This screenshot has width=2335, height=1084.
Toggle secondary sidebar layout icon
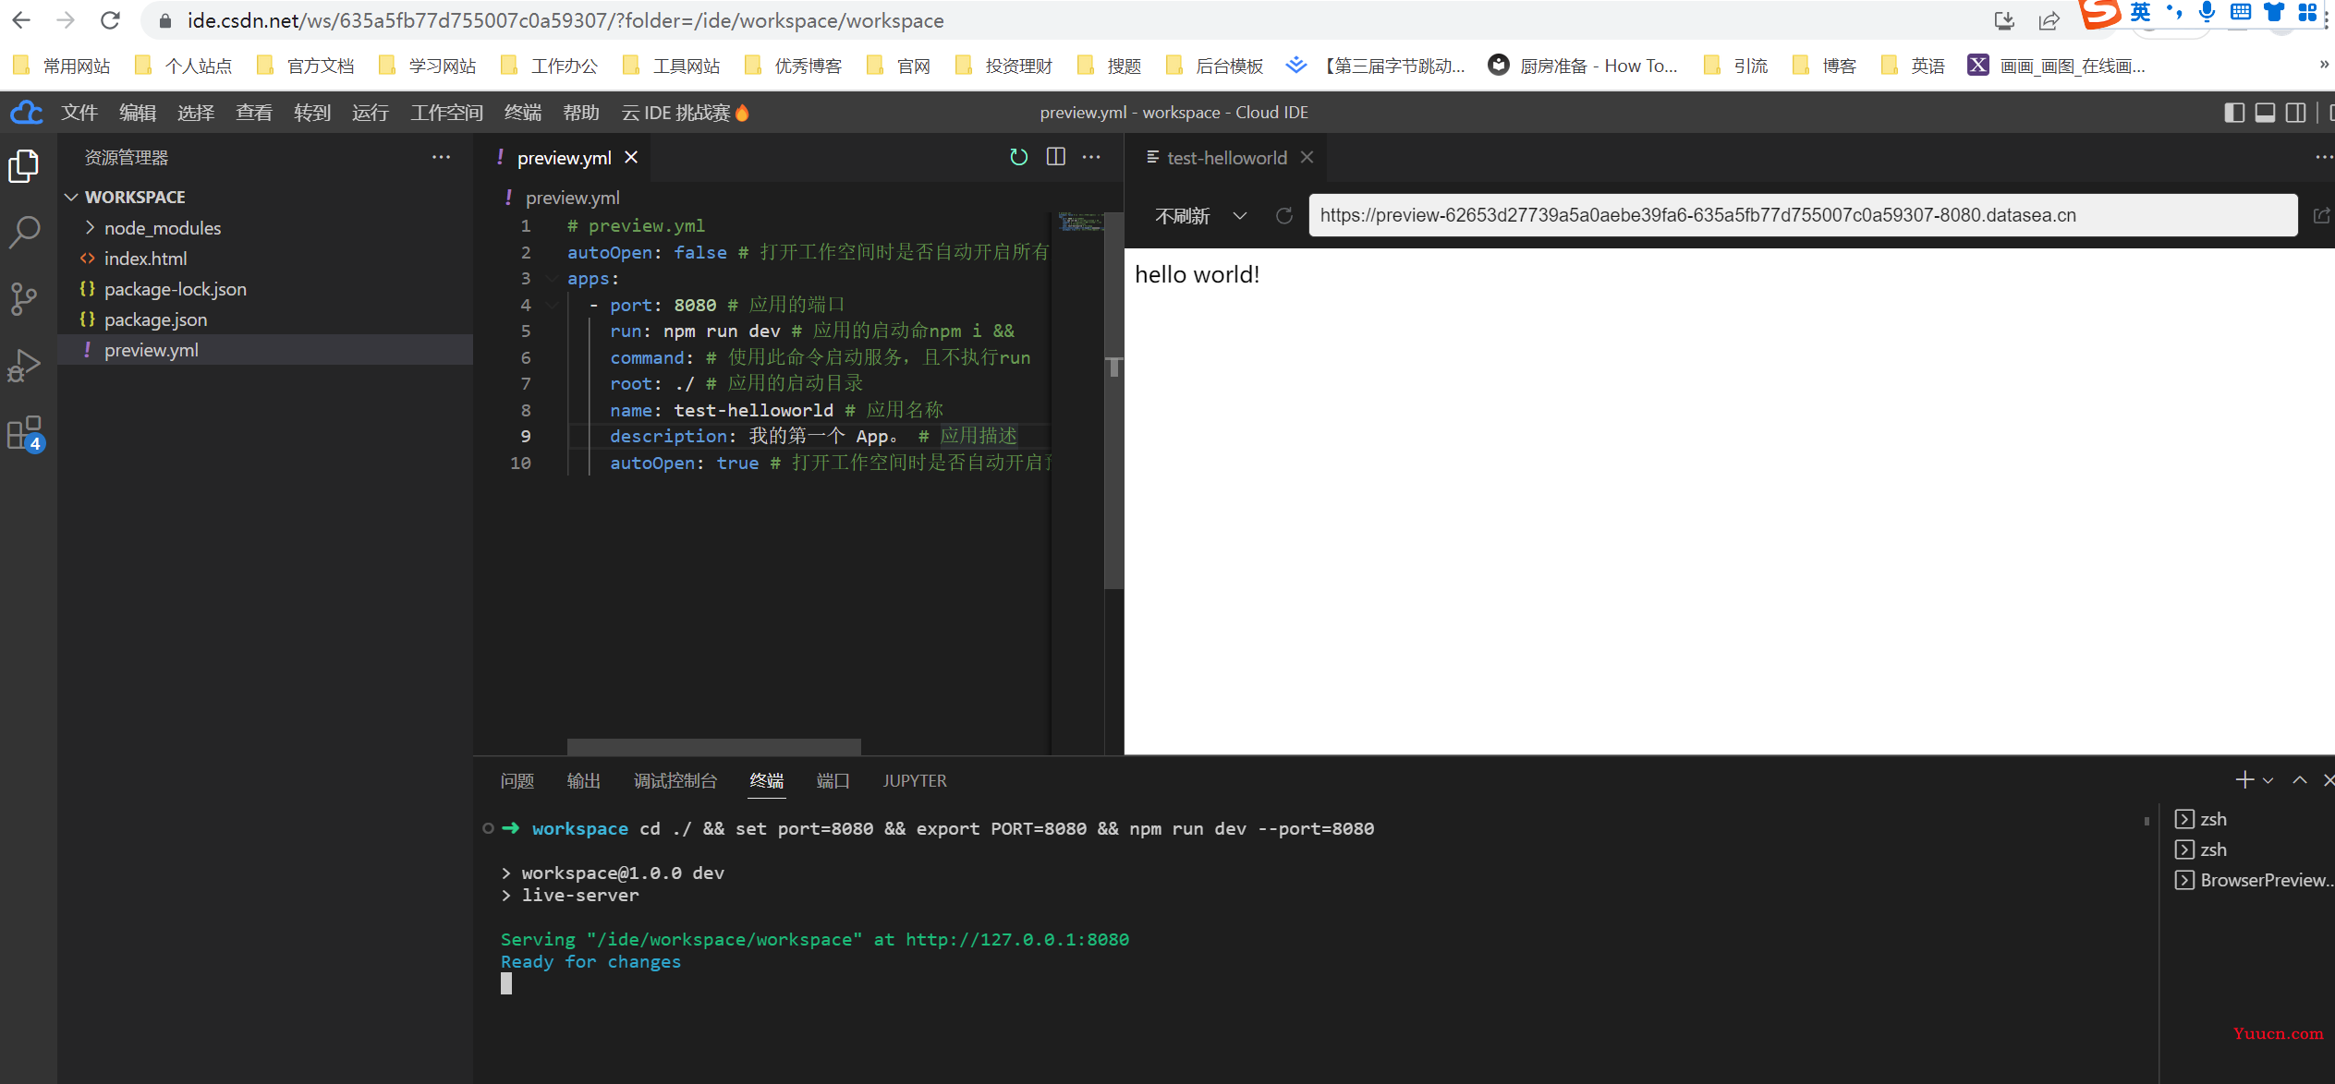point(2295,113)
